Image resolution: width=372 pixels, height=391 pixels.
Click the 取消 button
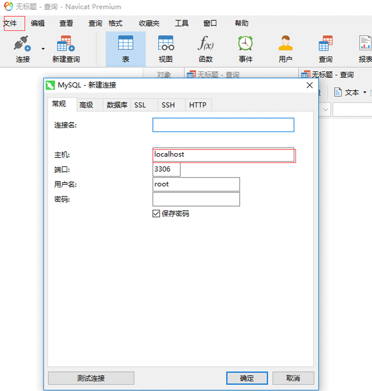tap(293, 378)
